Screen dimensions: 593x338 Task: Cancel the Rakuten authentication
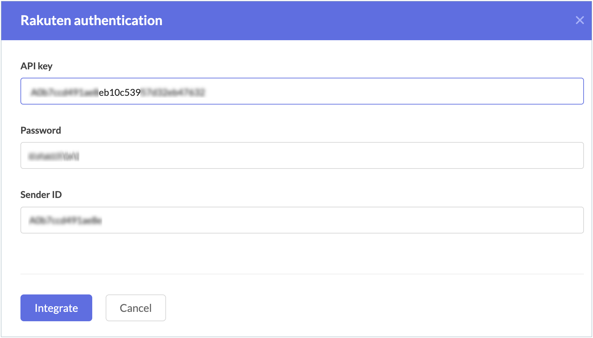tap(136, 308)
